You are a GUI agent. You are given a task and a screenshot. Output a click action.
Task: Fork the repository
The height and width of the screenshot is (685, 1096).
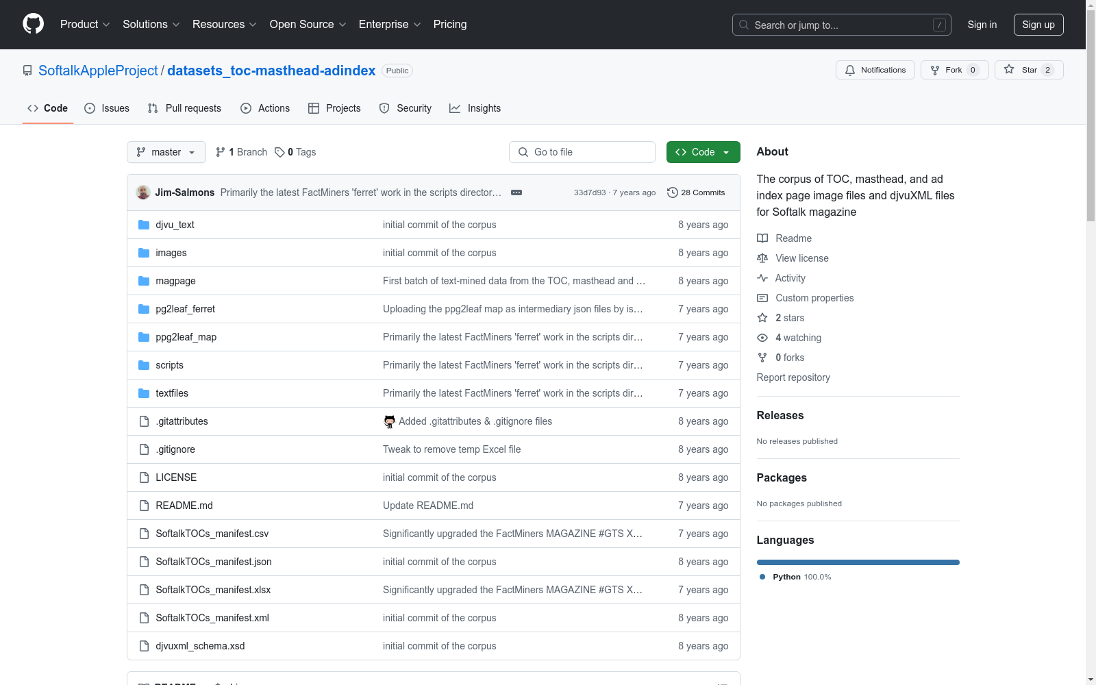(955, 70)
